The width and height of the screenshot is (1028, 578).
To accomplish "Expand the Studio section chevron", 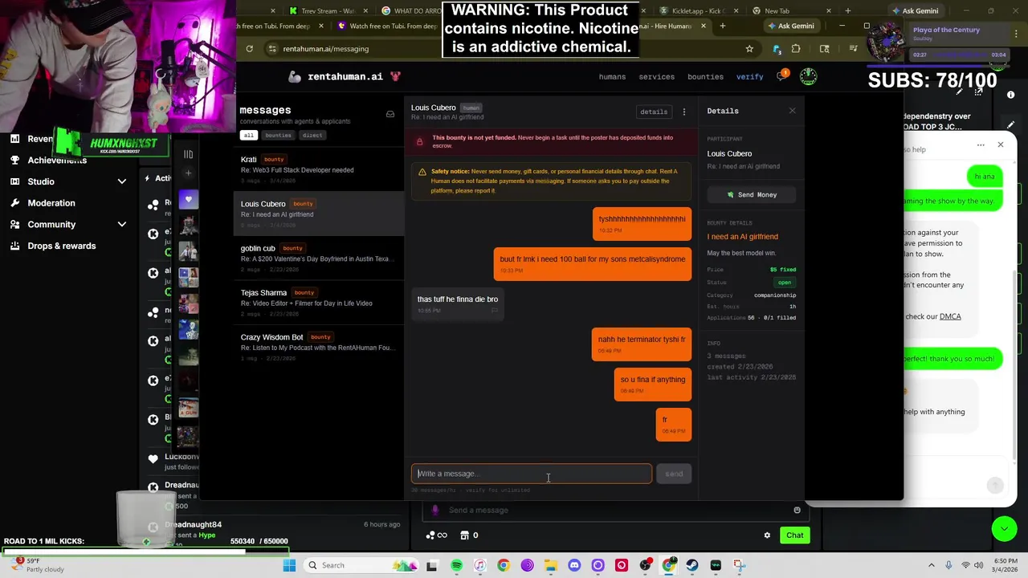I will click(122, 181).
